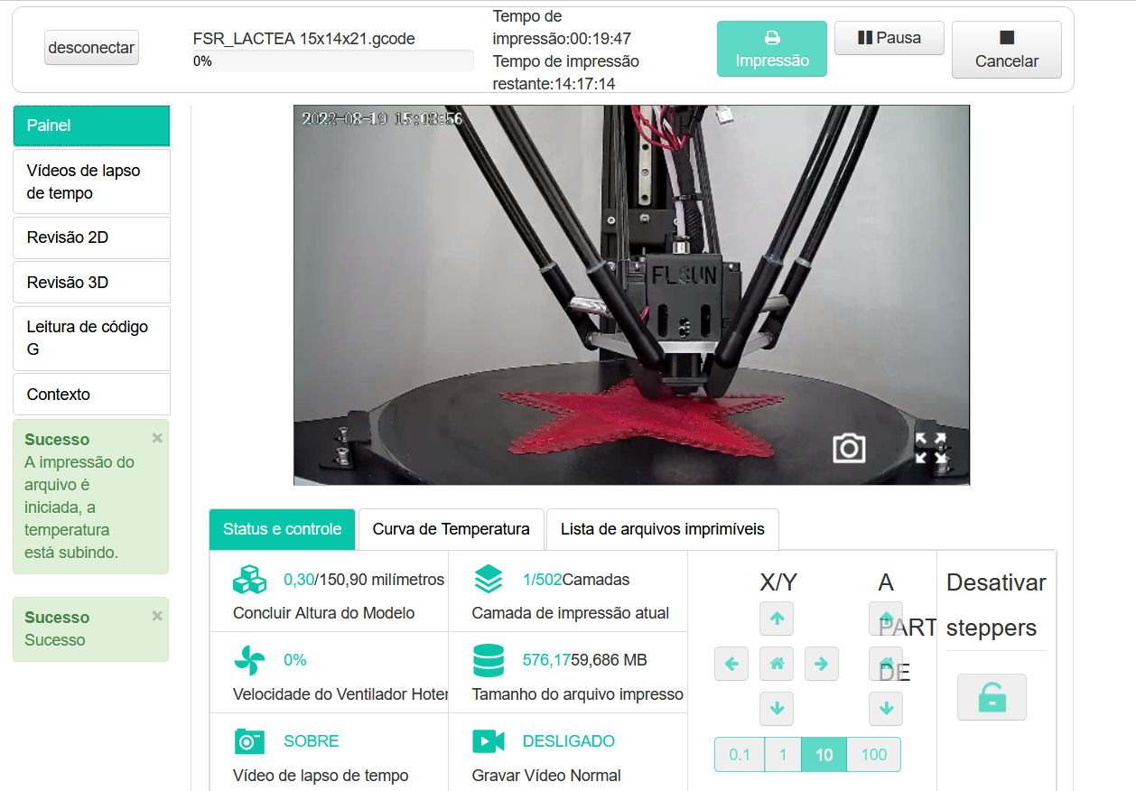Image resolution: width=1136 pixels, height=791 pixels.
Task: Open Revisão 3D in sidebar
Action: coord(91,283)
